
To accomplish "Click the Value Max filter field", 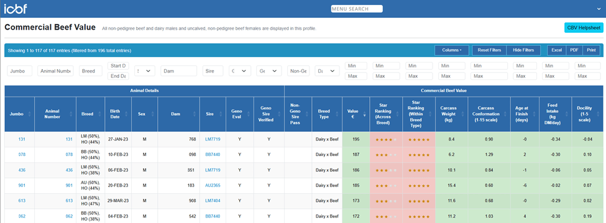I will tap(356, 76).
